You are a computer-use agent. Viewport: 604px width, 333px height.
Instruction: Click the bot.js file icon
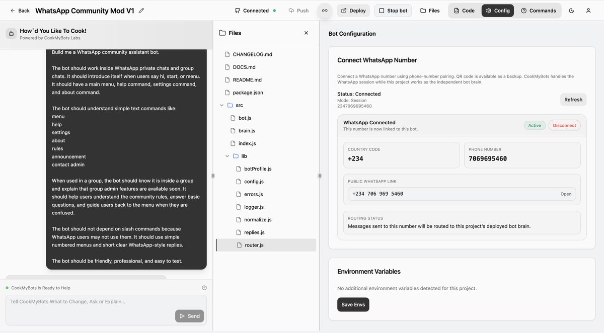233,118
